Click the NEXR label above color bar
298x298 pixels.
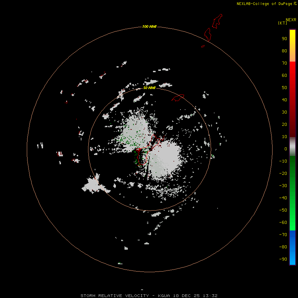[x=291, y=20]
